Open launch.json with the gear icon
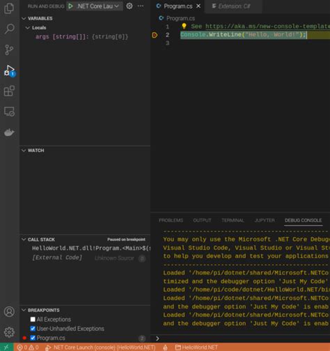The width and height of the screenshot is (330, 351). click(129, 6)
